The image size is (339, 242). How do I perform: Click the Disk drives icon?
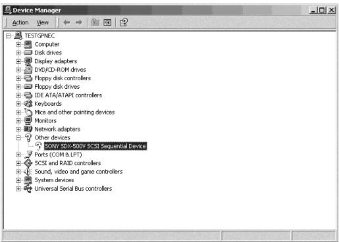(x=28, y=53)
